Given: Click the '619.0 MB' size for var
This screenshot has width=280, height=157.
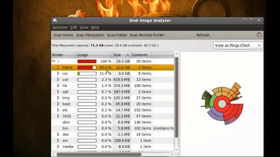Looking at the screenshot, I should point(122,79).
